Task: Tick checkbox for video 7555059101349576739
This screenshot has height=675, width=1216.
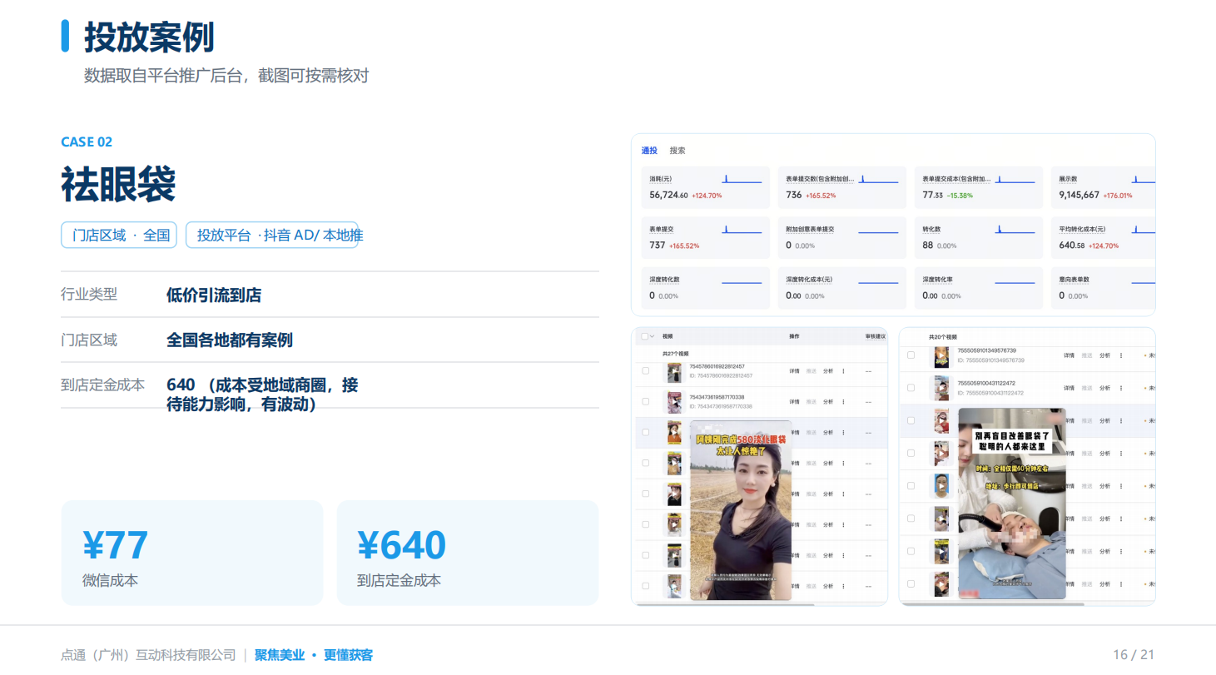Action: click(911, 355)
